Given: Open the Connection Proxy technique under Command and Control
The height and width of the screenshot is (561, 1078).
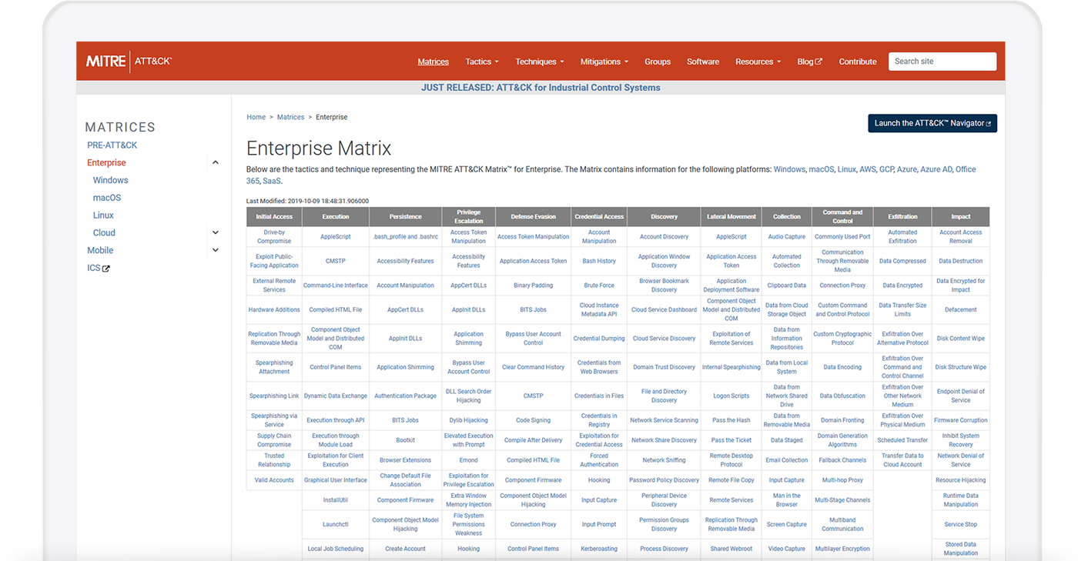Looking at the screenshot, I should tap(842, 286).
